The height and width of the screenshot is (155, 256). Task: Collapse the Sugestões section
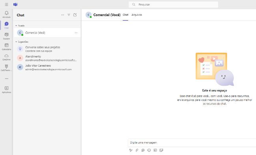pyautogui.click(x=22, y=42)
